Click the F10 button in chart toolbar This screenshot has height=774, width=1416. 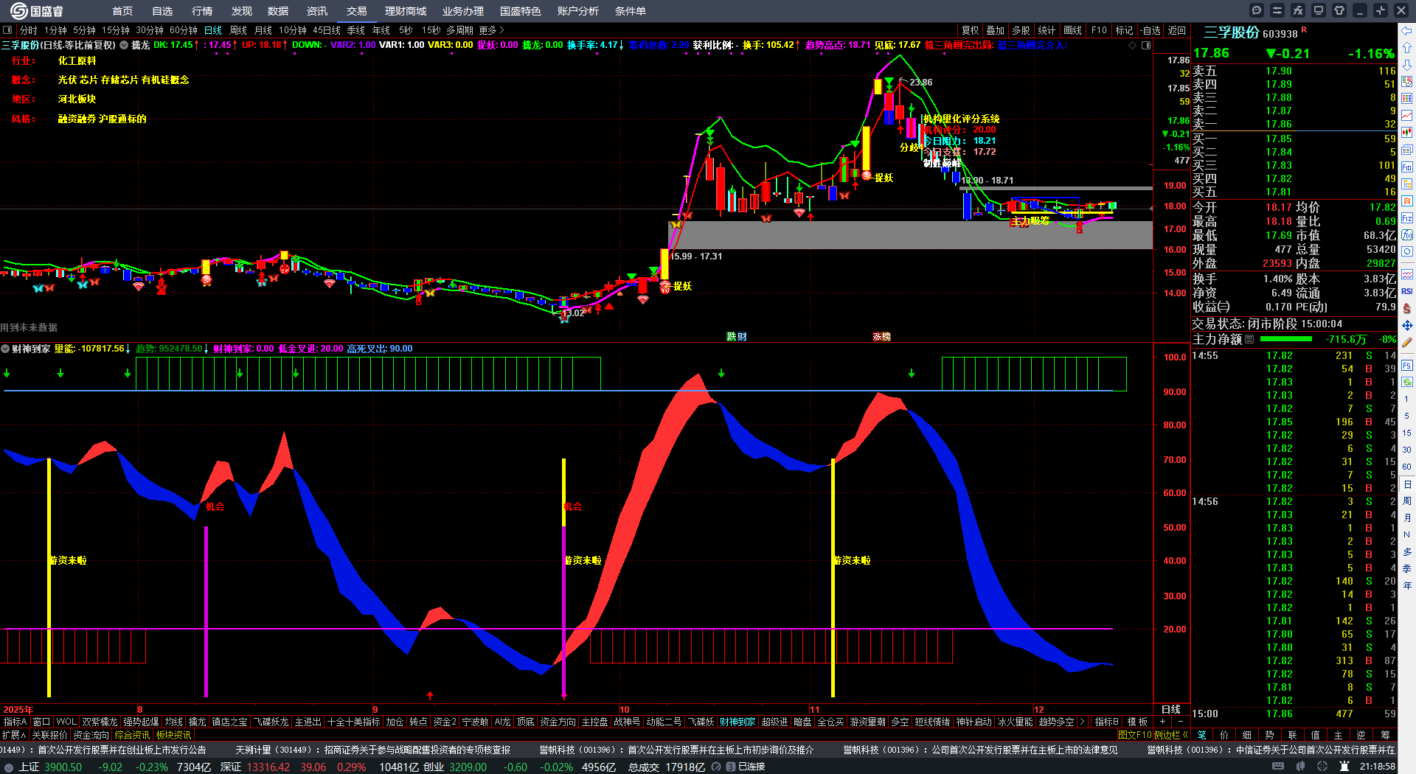1099,30
